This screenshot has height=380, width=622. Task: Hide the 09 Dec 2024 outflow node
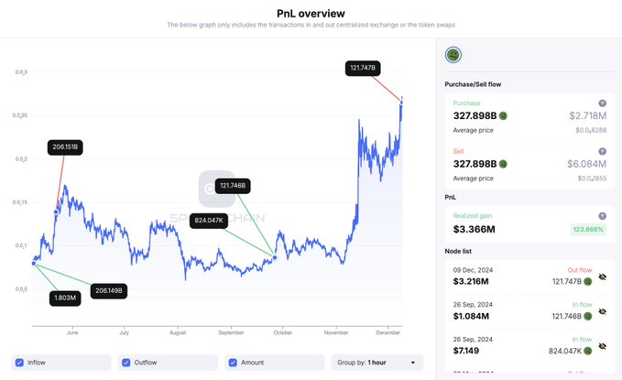click(603, 277)
